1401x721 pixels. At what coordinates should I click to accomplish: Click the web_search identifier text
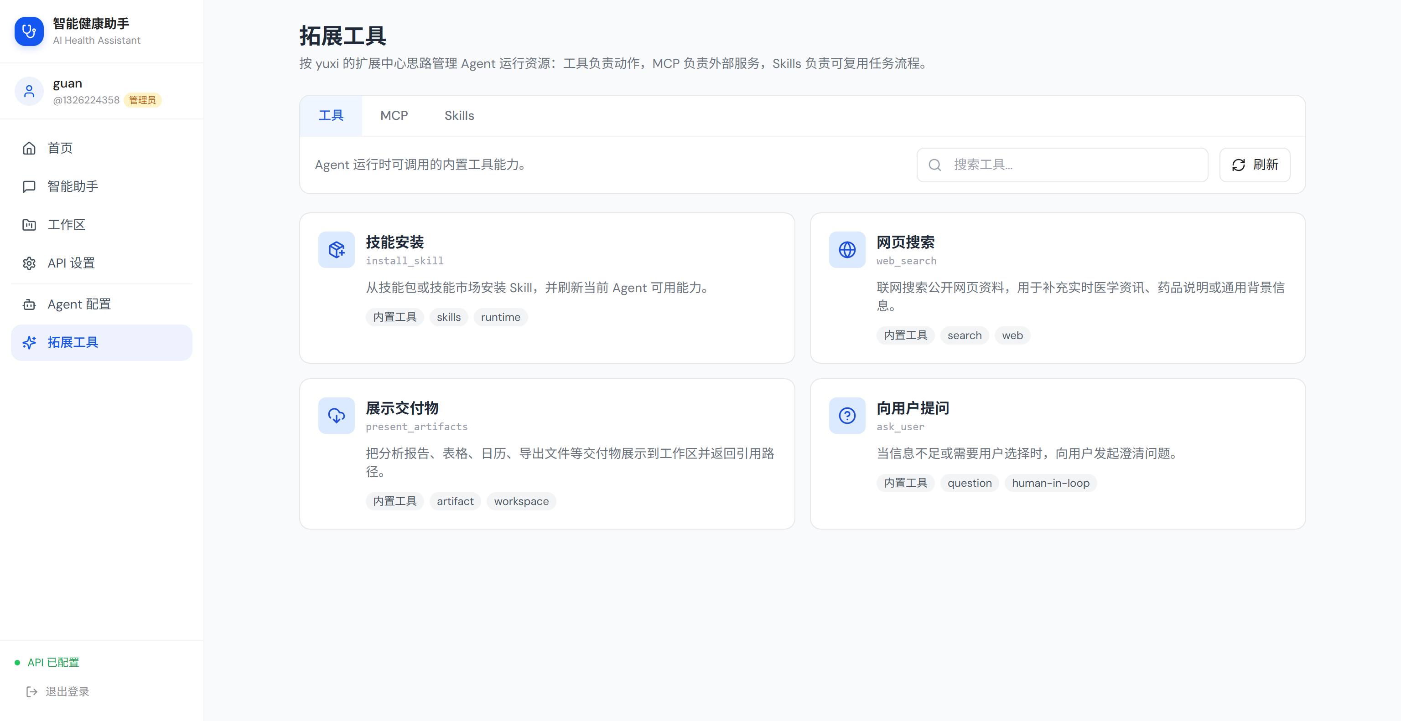[x=906, y=261]
